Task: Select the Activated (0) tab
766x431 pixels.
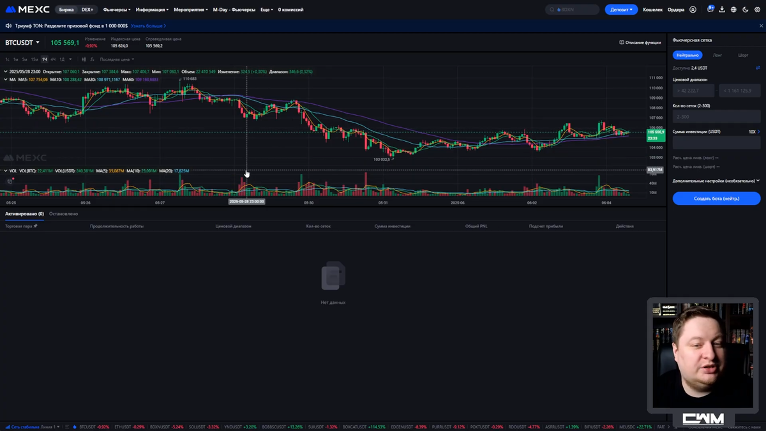Action: click(x=24, y=214)
